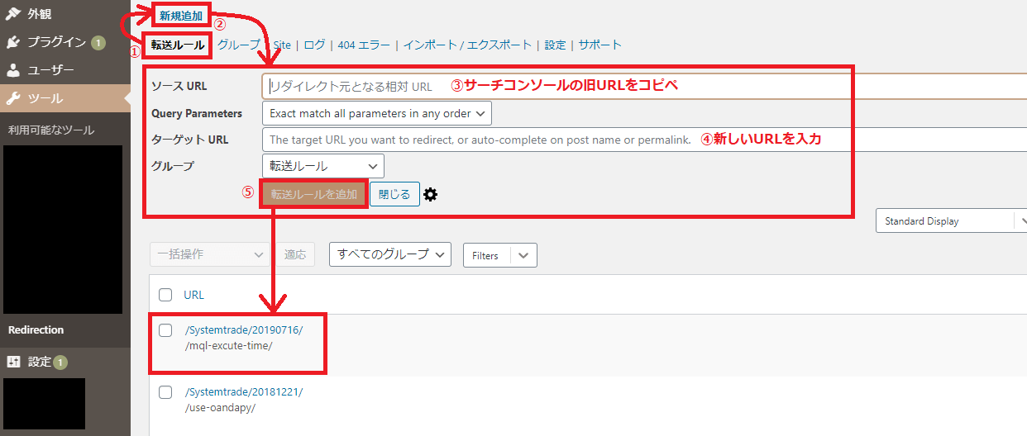Image resolution: width=1027 pixels, height=436 pixels.
Task: Open the インポート / エクスポート tab
Action: coord(468,45)
